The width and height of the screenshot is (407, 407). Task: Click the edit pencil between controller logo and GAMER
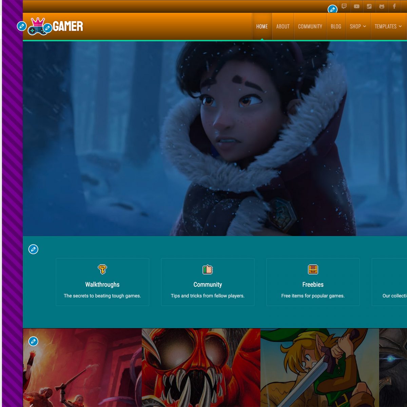(47, 28)
